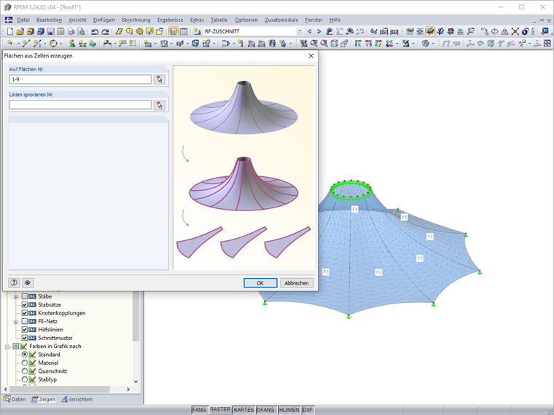Toggle HLINIEN in status bar
554x415 pixels.
click(289, 410)
